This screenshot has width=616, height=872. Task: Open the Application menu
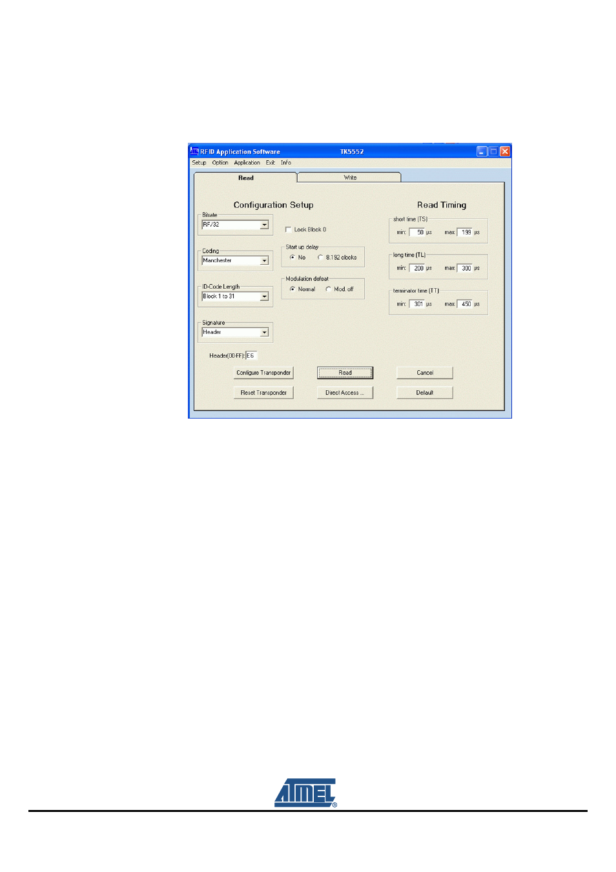point(247,163)
